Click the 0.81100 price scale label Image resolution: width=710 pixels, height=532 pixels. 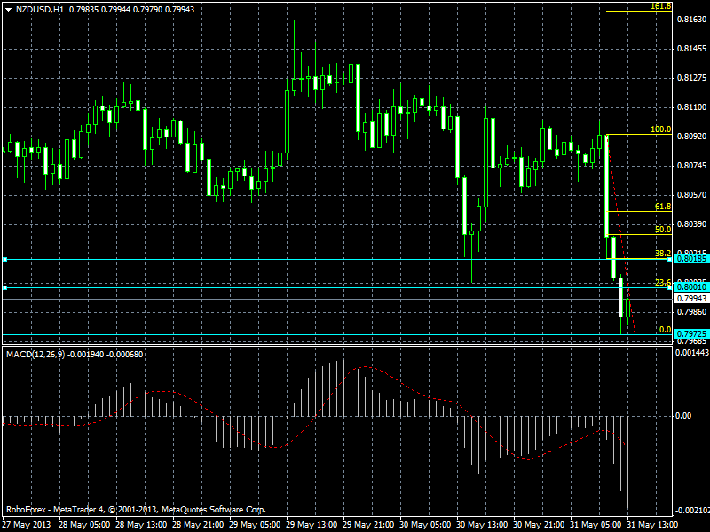click(x=691, y=107)
